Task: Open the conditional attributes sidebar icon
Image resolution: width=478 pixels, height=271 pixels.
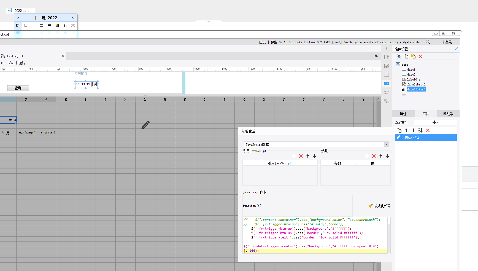Action: pyautogui.click(x=387, y=92)
